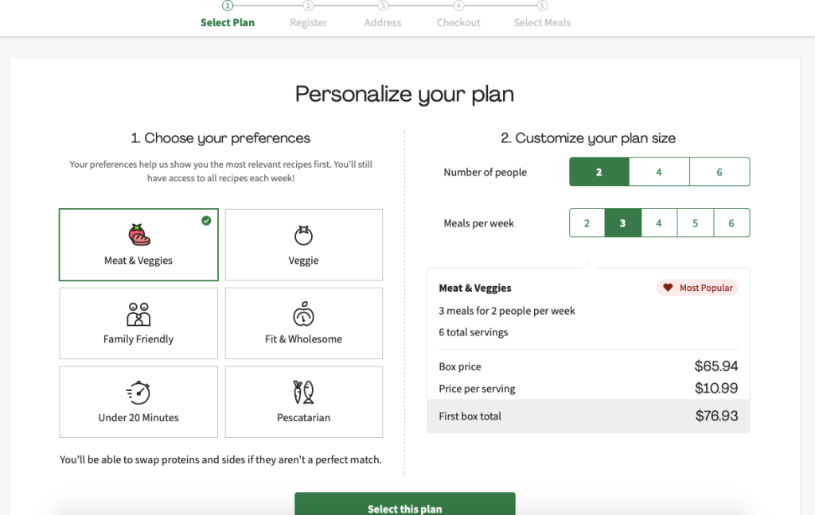Click the green checkmark on Meat & Veggies
This screenshot has width=815, height=515.
click(206, 221)
